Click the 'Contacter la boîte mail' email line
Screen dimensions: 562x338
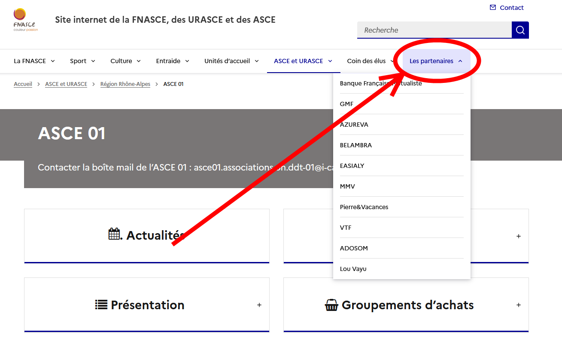point(185,167)
